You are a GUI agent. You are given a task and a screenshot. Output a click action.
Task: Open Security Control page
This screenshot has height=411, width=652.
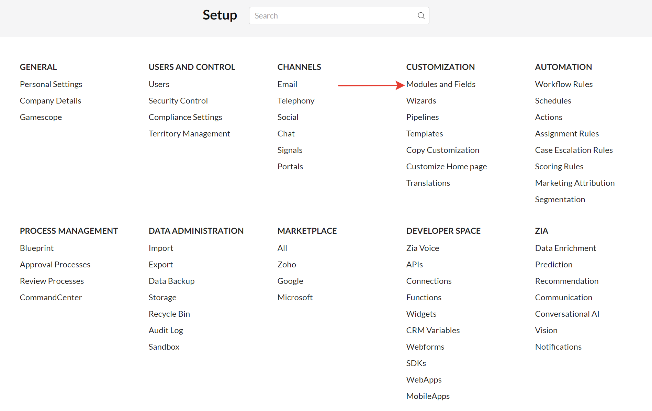click(178, 101)
